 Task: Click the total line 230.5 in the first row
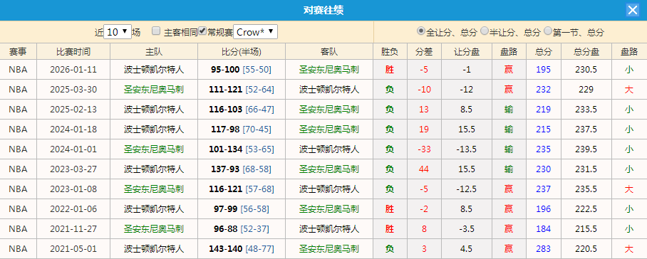[586, 70]
